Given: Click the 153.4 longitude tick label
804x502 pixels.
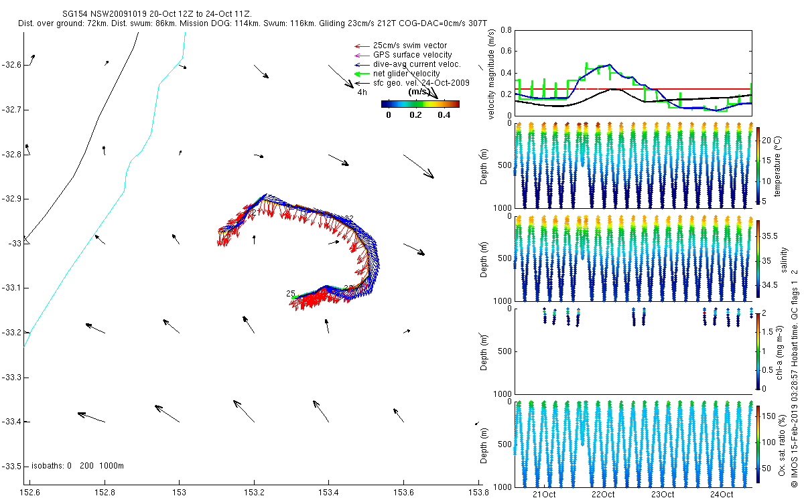Looking at the screenshot, I should tap(328, 493).
